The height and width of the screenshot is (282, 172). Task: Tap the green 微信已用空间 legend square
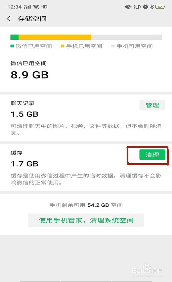point(12,46)
